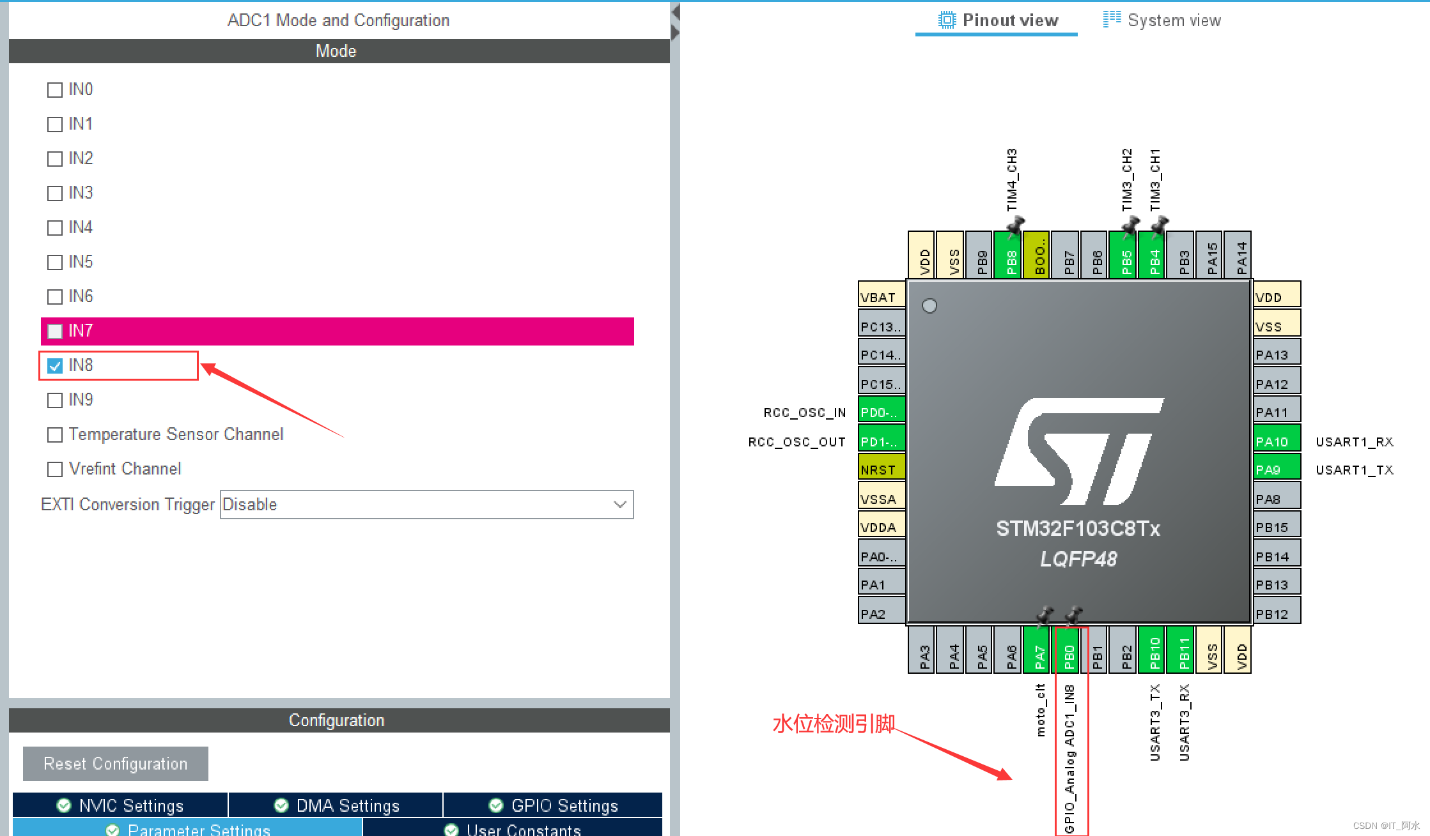Enable the Temperature Sensor Channel
Screen dimensions: 1430x836
55,434
